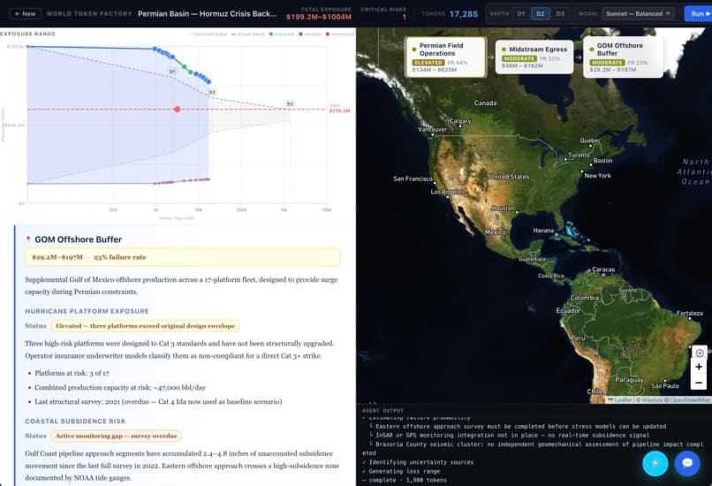Image resolution: width=712 pixels, height=486 pixels.
Task: Select depth level D3
Action: click(560, 13)
